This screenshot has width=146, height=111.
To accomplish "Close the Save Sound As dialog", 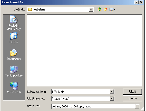I will pos(141,2).
